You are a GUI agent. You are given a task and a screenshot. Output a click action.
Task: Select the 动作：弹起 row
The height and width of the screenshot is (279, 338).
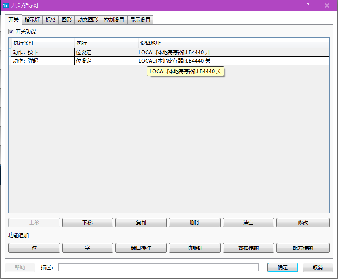[170, 61]
